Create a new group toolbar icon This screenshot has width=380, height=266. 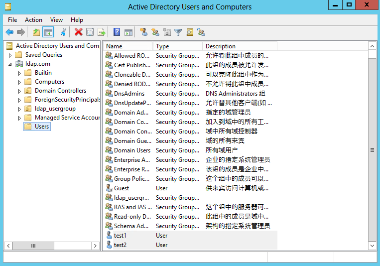tap(155, 32)
